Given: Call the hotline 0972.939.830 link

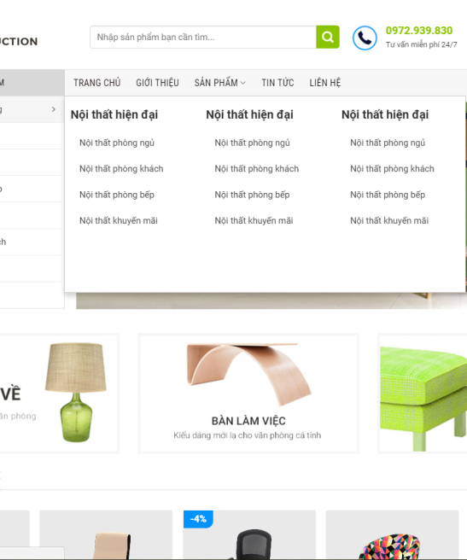Looking at the screenshot, I should (x=419, y=31).
